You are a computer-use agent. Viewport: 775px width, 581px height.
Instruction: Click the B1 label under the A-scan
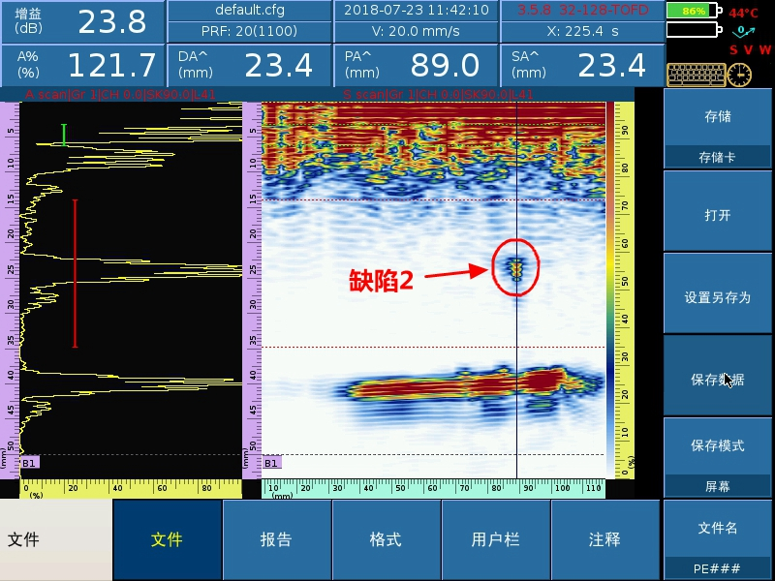pos(29,463)
